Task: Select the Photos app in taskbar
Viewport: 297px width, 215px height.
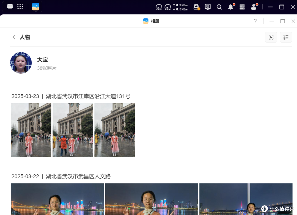Action: (x=35, y=7)
